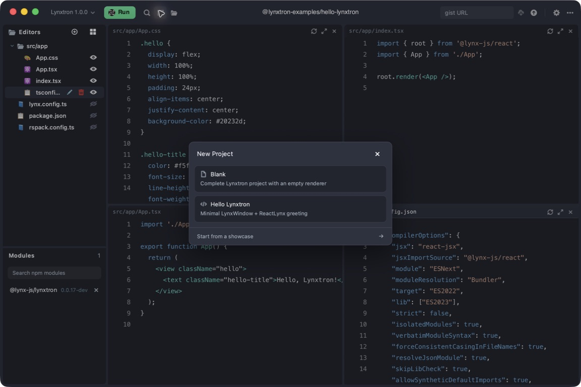
Task: Toggle visibility eye for App.css
Action: [x=93, y=57]
